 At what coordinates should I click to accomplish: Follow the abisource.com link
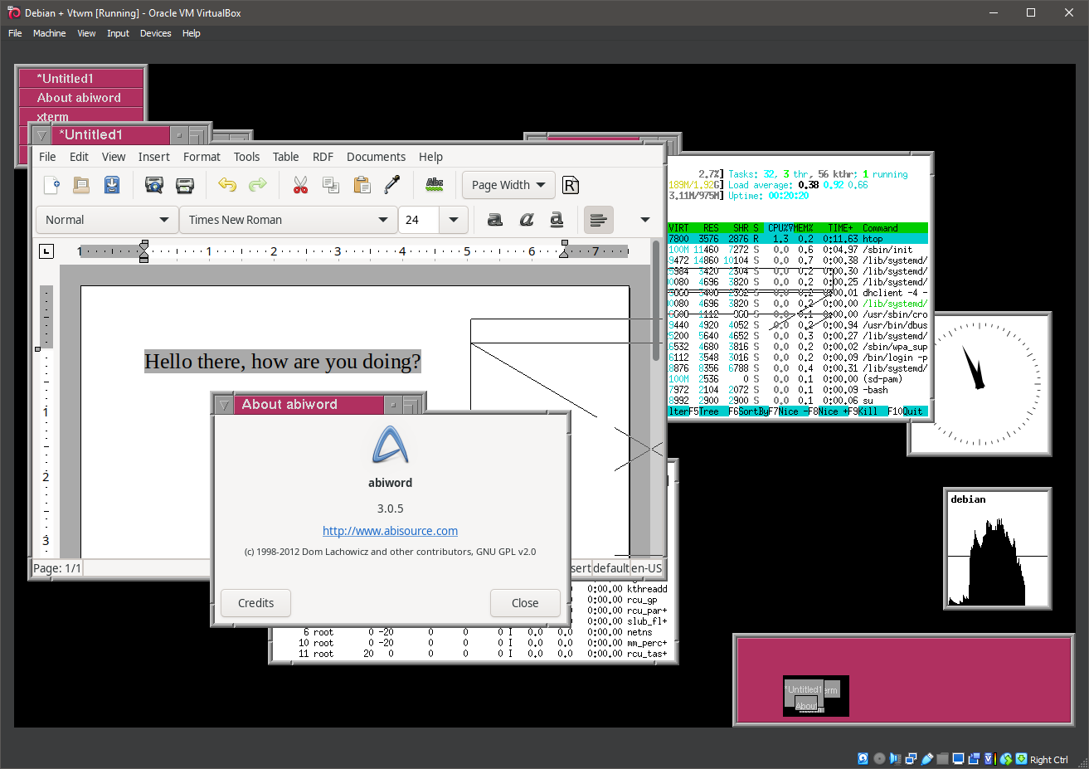(x=390, y=531)
